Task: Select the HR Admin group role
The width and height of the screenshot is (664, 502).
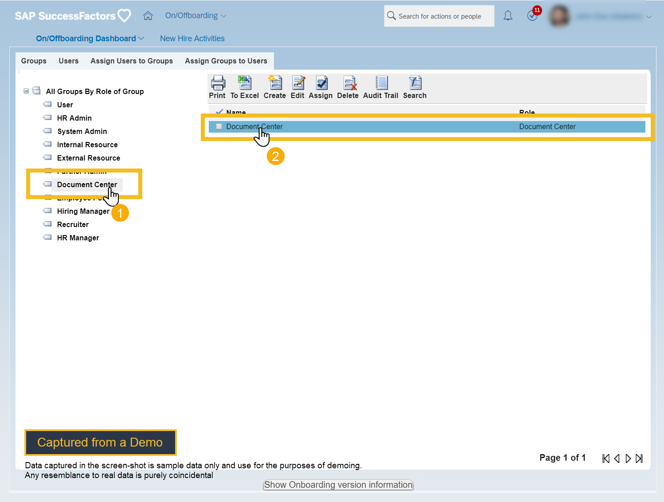Action: [74, 118]
